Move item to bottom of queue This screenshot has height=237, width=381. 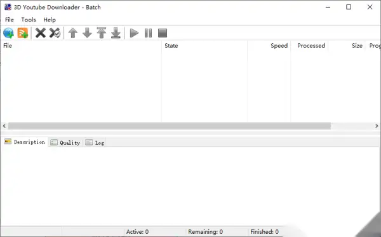116,33
